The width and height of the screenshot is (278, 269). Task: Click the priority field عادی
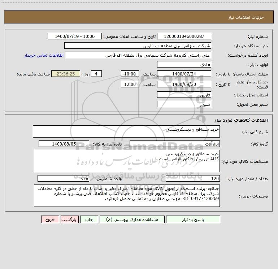[184, 64]
